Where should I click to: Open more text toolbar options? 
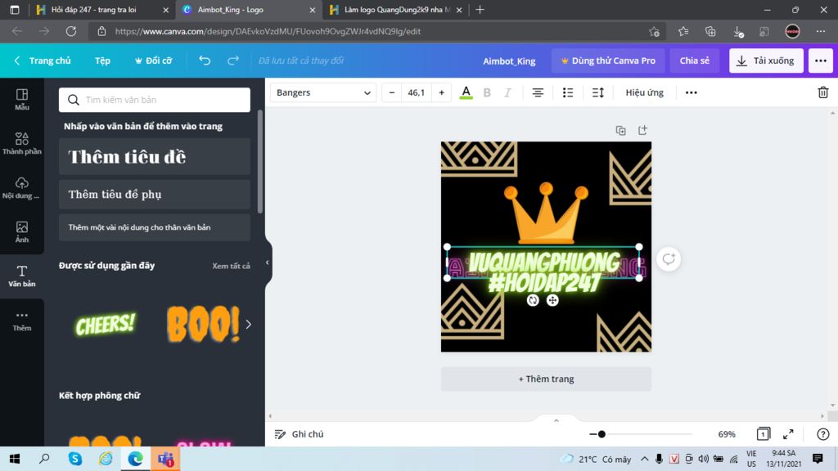[691, 92]
